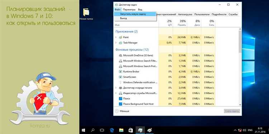Sort by the Сеть column header
This screenshot has width=269, height=134.
coord(208,23)
